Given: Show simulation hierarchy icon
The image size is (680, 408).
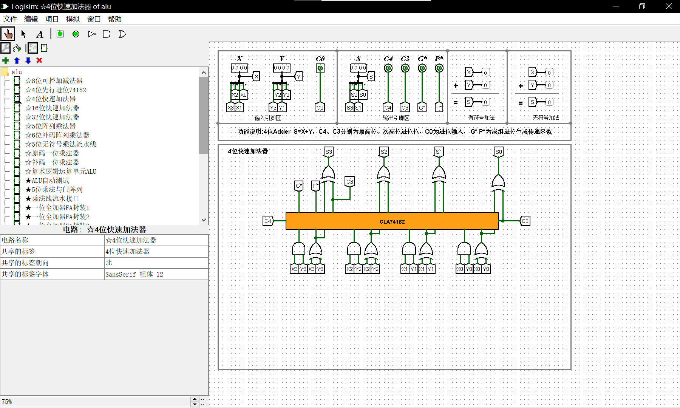Looking at the screenshot, I should click(17, 48).
